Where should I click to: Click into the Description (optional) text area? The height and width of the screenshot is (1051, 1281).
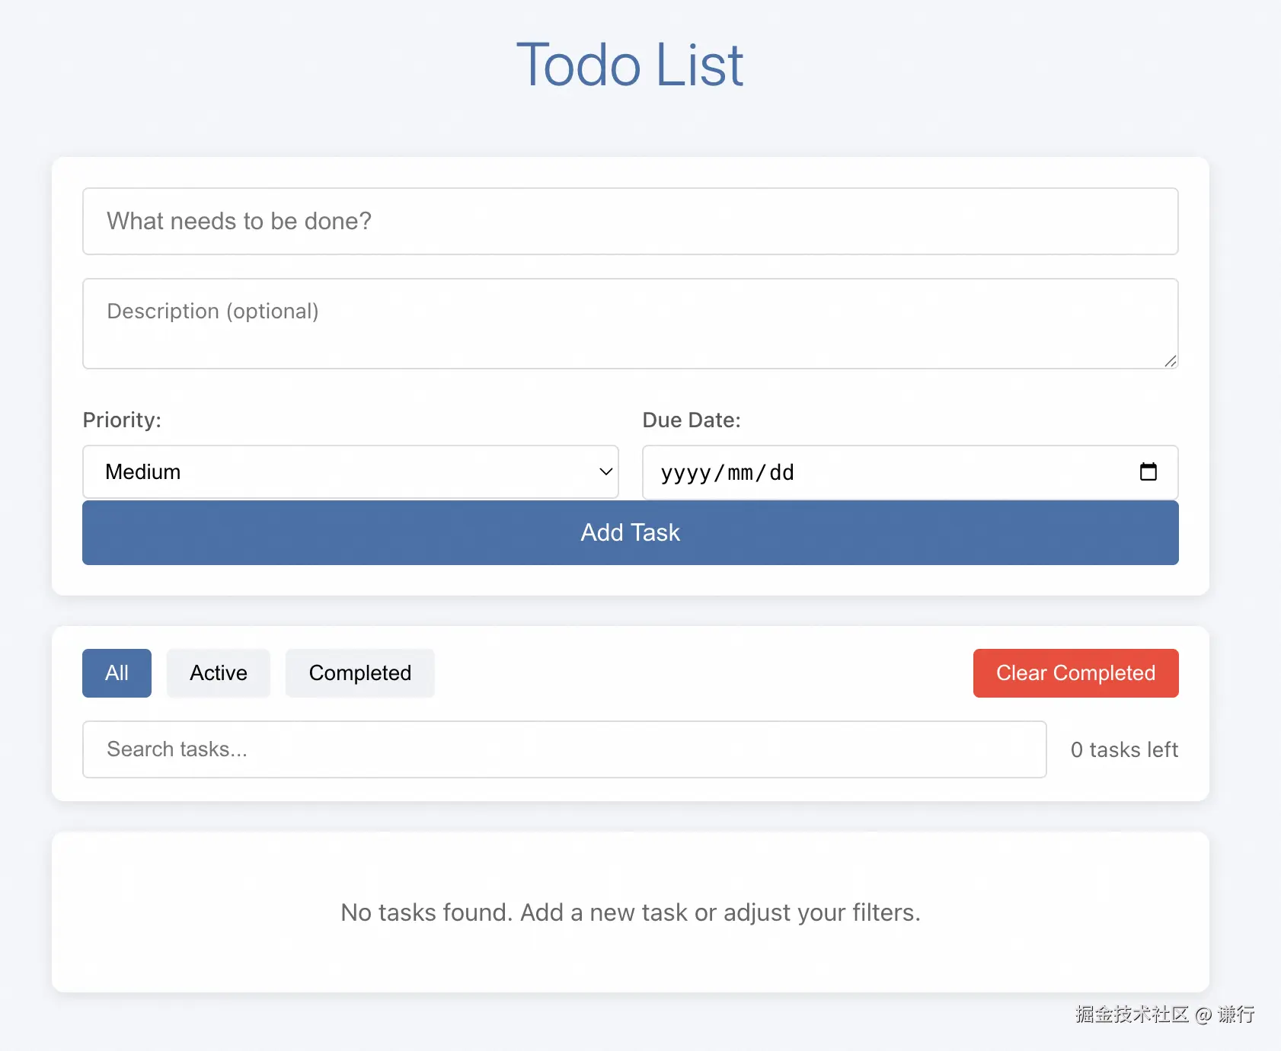[x=630, y=324]
